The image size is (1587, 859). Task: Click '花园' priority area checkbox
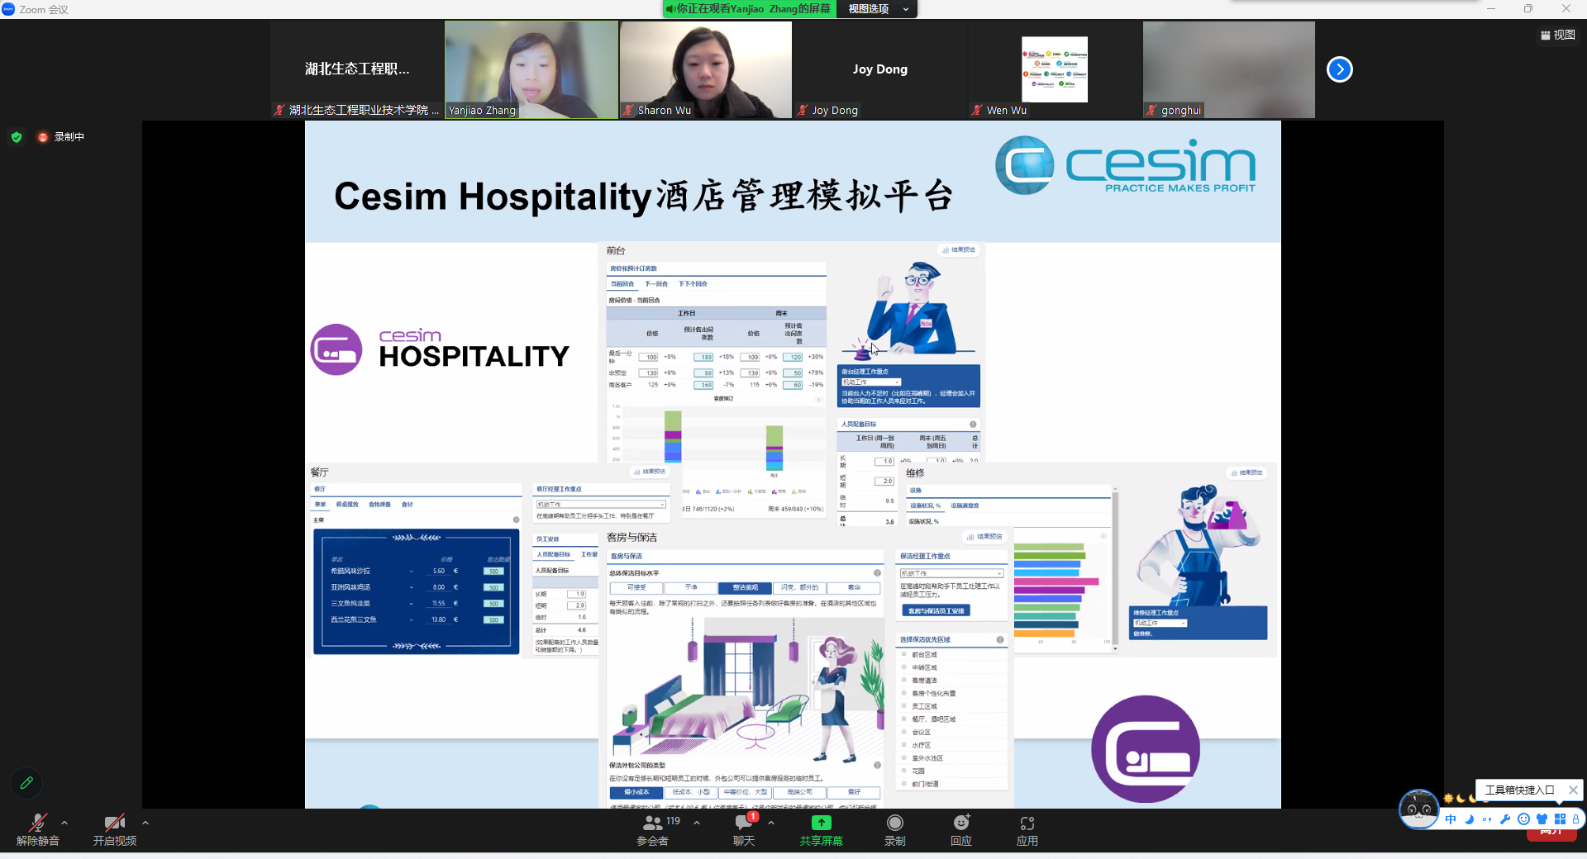point(904,771)
